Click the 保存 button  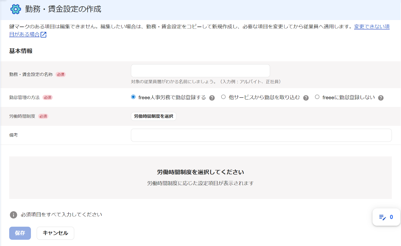(20, 233)
